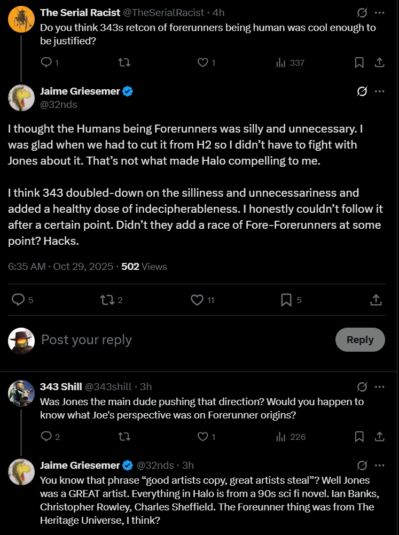Bookmark The Serial Racist's post
The width and height of the screenshot is (399, 535).
click(359, 63)
